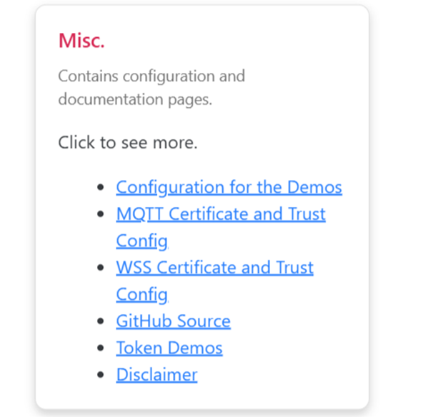Go to the Token Demos page
The width and height of the screenshot is (433, 417).
pos(169,348)
